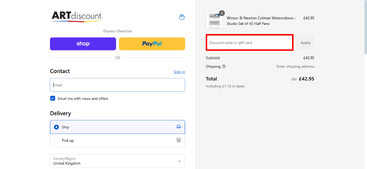This screenshot has width=367, height=169.
Task: Pay with PayPal express checkout button
Action: click(x=152, y=44)
